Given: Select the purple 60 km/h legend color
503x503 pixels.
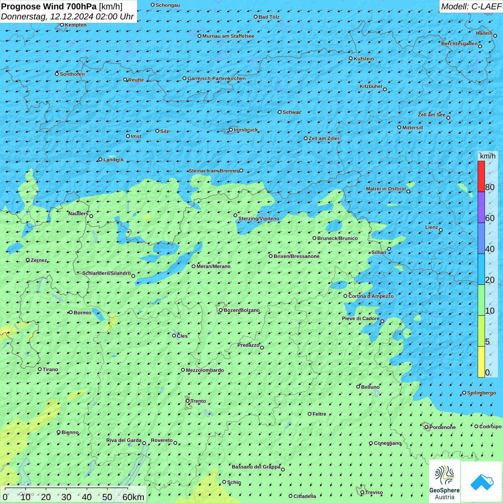Looking at the screenshot, I should tap(481, 207).
